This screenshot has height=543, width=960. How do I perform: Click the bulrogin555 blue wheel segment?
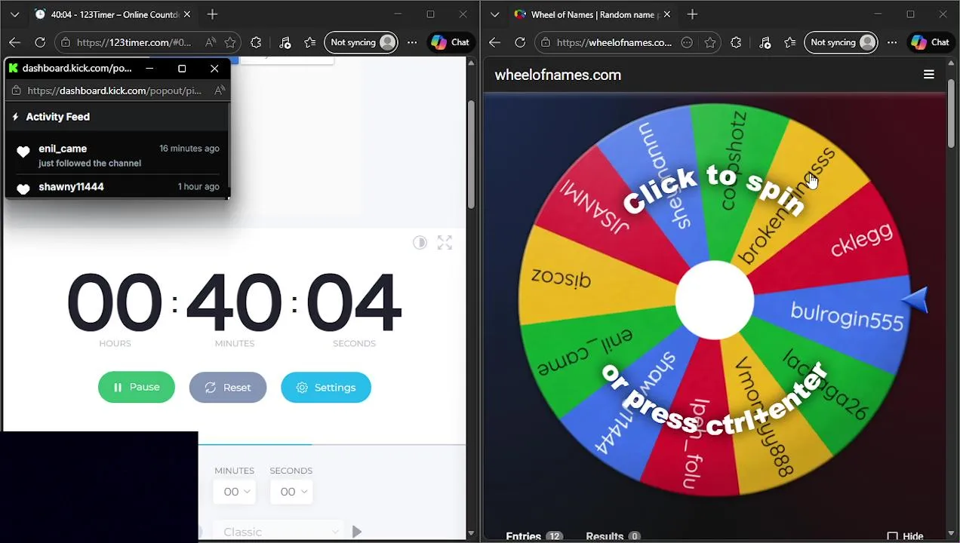845,317
